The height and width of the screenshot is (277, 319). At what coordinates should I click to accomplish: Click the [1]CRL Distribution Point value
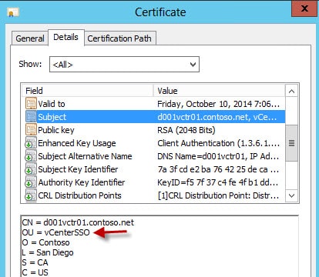pyautogui.click(x=218, y=195)
